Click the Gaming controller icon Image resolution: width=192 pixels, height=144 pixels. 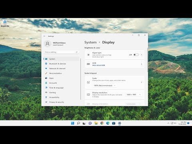coord(46,92)
